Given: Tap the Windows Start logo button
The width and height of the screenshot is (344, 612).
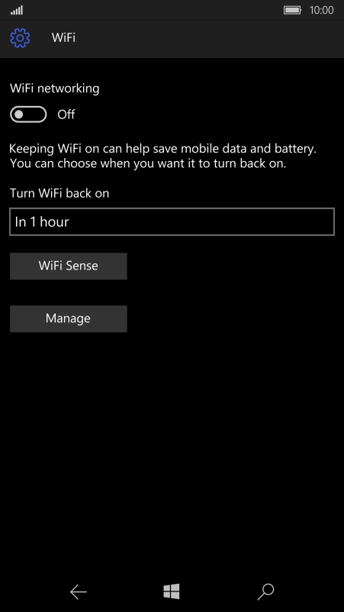Looking at the screenshot, I should click(172, 591).
